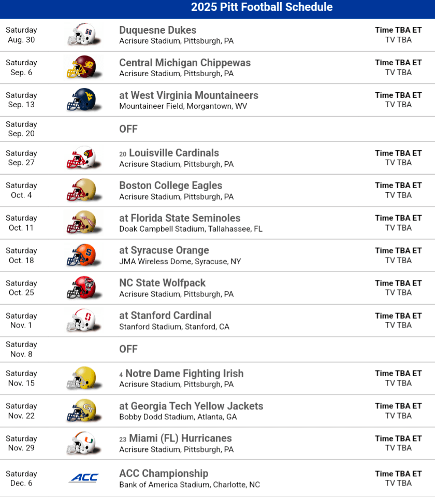Open the at Florida State Seminoles link

180,218
